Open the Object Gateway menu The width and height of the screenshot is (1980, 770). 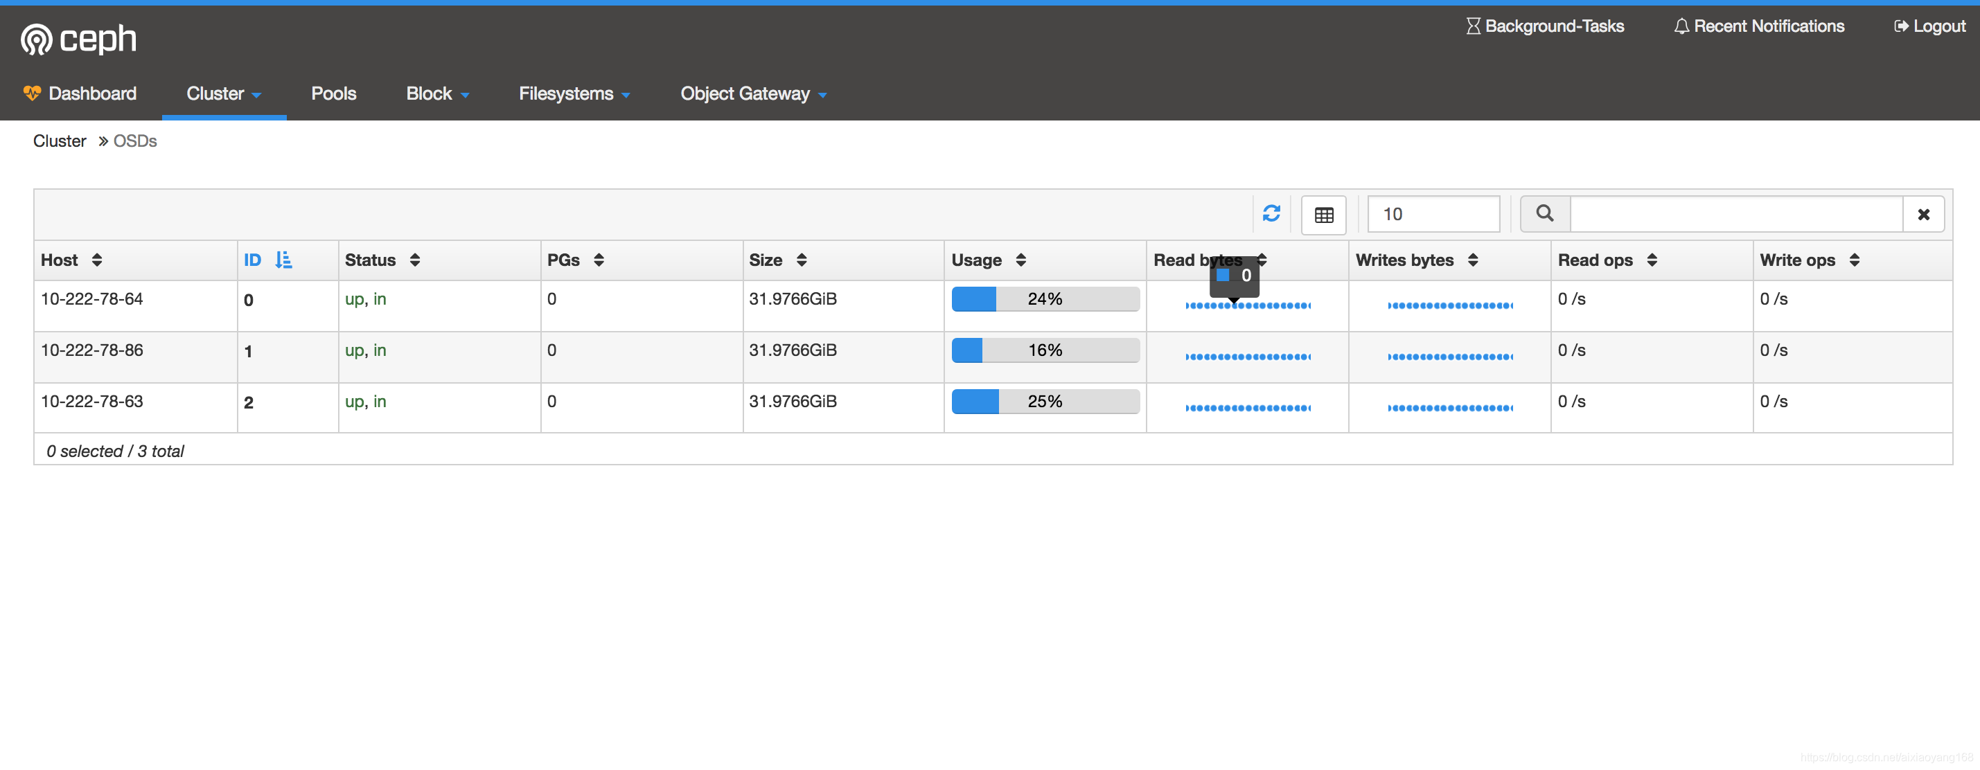753,93
